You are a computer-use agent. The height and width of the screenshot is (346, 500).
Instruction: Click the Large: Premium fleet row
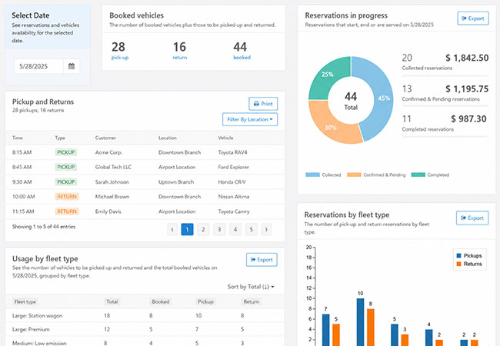pos(145,329)
